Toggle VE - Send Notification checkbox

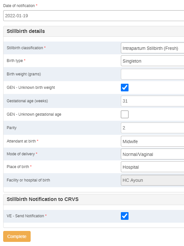[x=125, y=216]
